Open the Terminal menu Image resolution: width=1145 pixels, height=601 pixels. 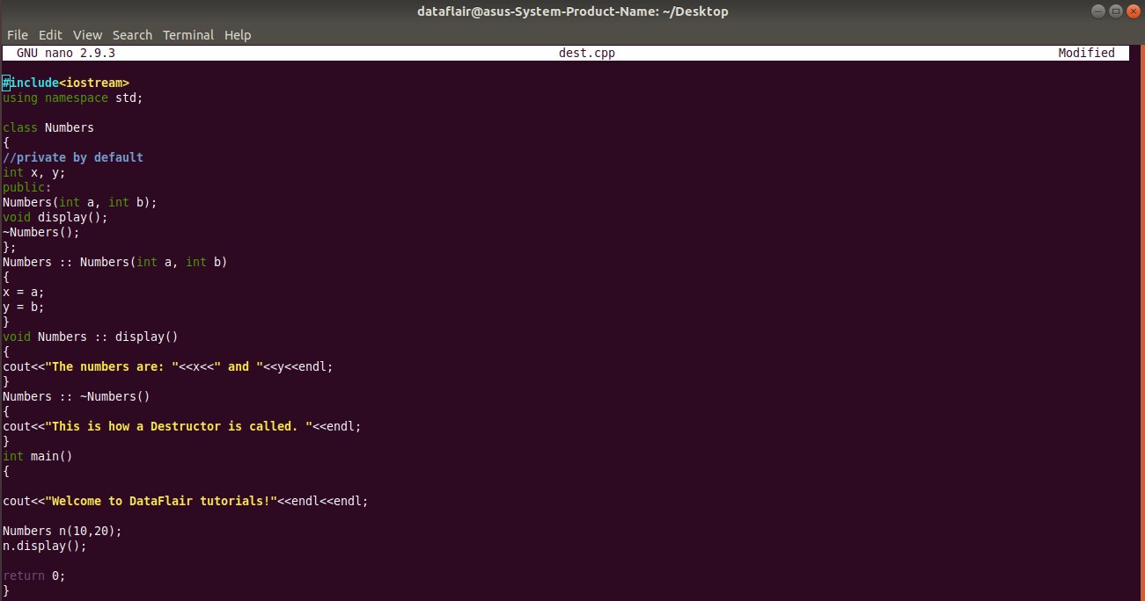[187, 34]
